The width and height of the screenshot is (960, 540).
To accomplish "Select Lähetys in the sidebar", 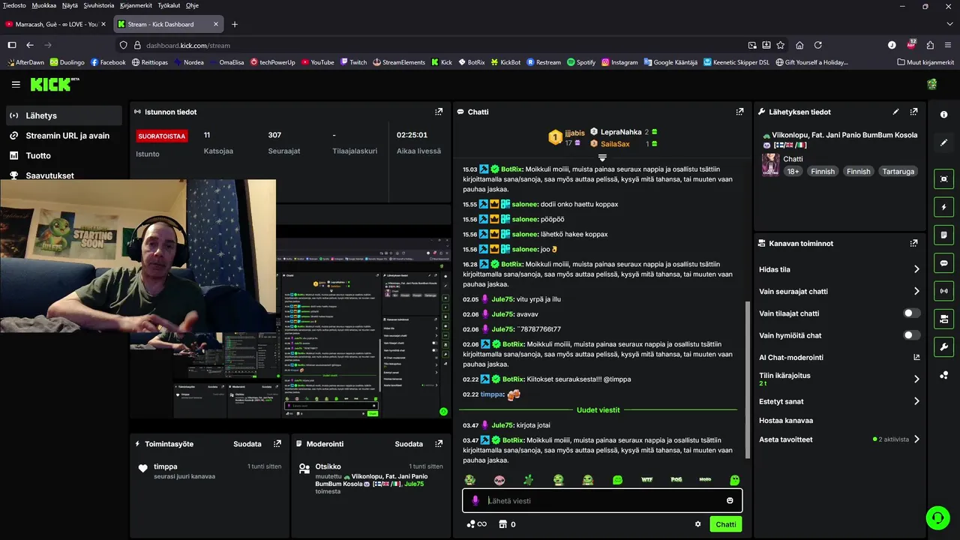I will [x=62, y=115].
